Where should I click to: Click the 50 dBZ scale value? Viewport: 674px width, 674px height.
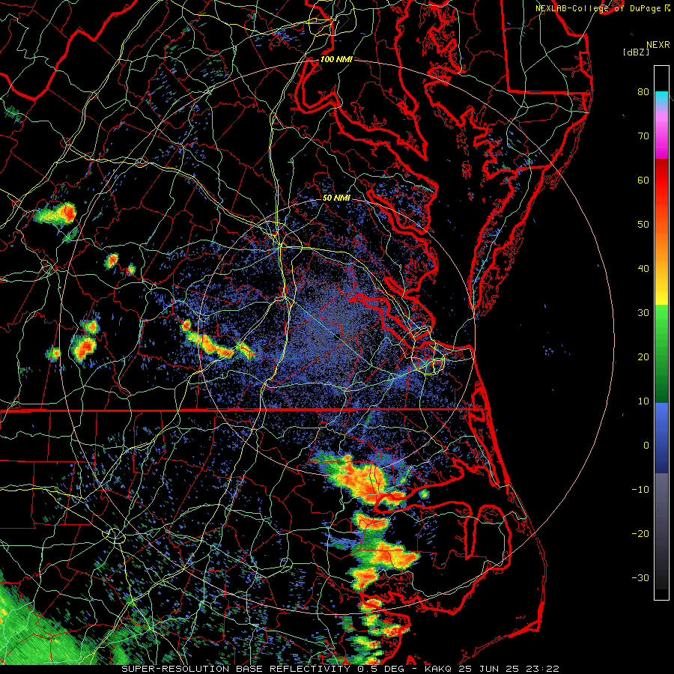643,225
